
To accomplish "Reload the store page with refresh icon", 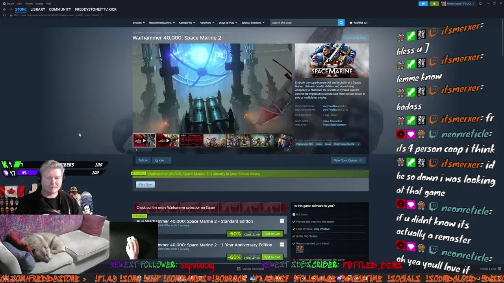I will pyautogui.click(x=4, y=15).
